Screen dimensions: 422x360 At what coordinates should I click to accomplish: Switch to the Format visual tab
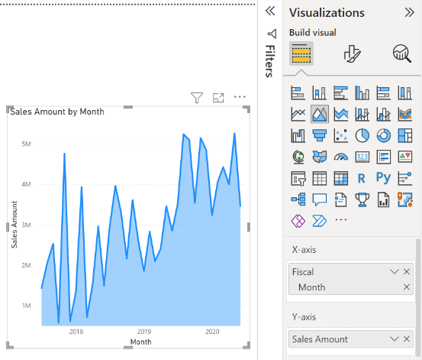352,54
